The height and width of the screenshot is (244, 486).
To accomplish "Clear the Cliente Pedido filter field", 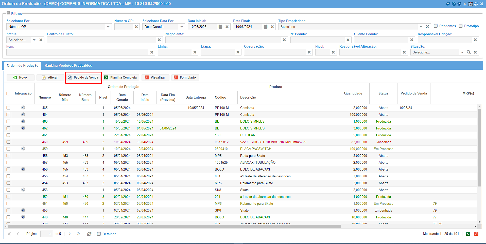I will 412,40.
